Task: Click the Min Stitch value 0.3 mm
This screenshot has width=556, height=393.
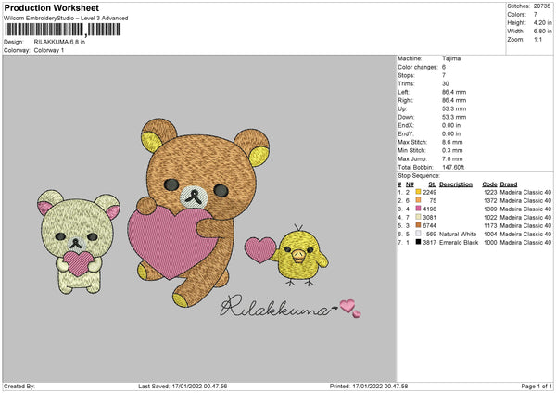Action: [452, 150]
